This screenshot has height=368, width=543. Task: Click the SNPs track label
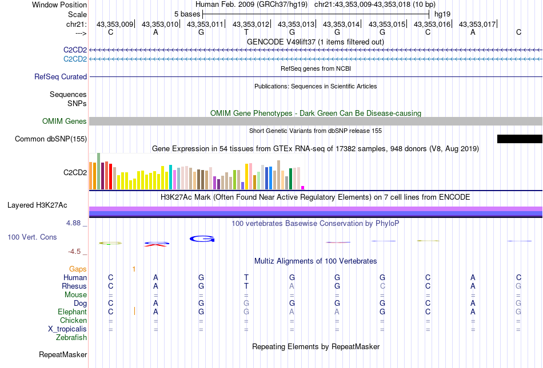tap(77, 103)
